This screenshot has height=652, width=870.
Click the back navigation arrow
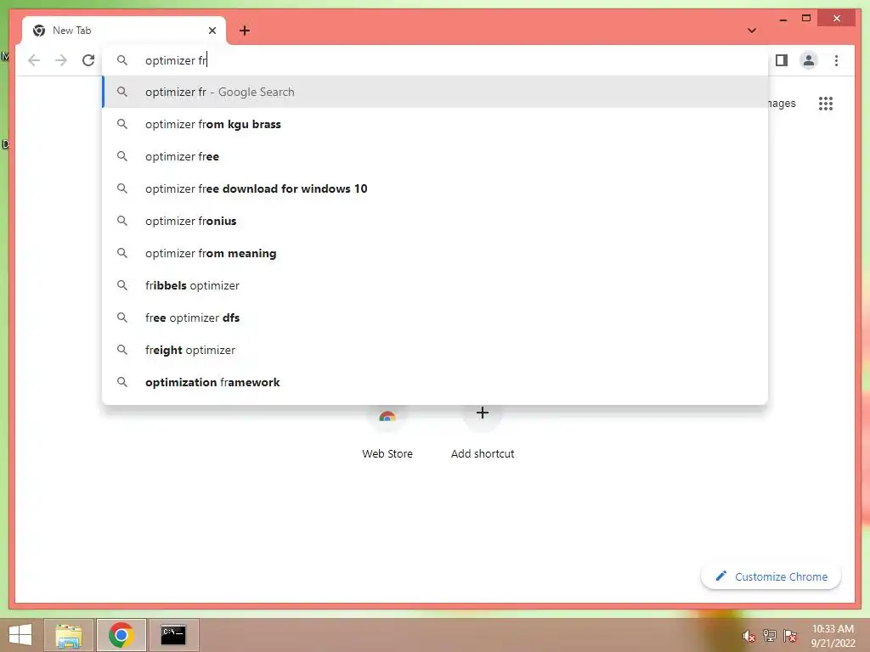pos(34,60)
